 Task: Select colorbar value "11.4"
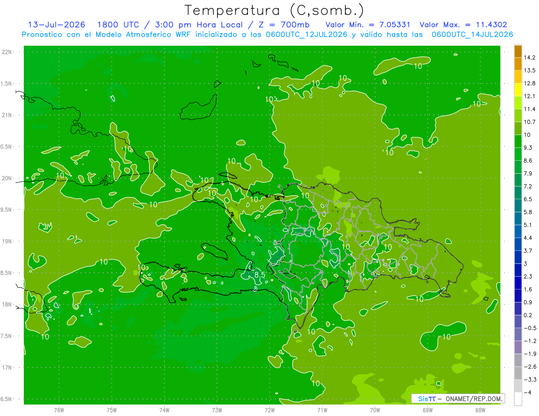[530, 109]
